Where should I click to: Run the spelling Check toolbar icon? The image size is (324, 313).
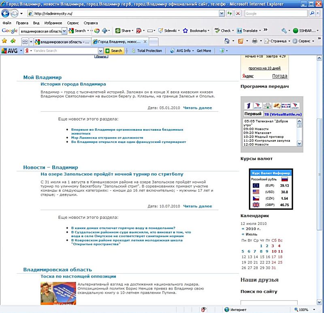coord(217,30)
